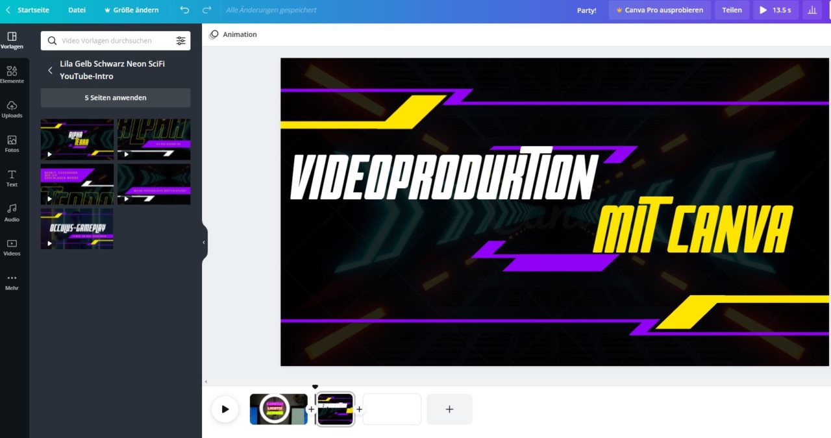
Task: Select the Alpha Terra template thumbnail
Action: [x=77, y=139]
